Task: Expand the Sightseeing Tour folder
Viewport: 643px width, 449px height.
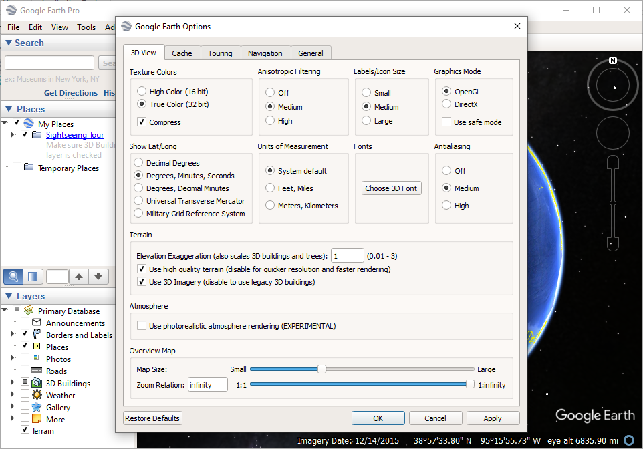Action: tap(12, 135)
